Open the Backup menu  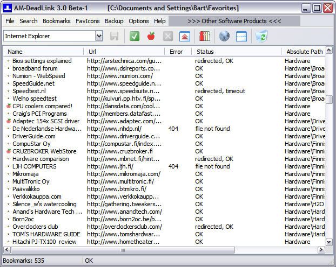coord(114,21)
